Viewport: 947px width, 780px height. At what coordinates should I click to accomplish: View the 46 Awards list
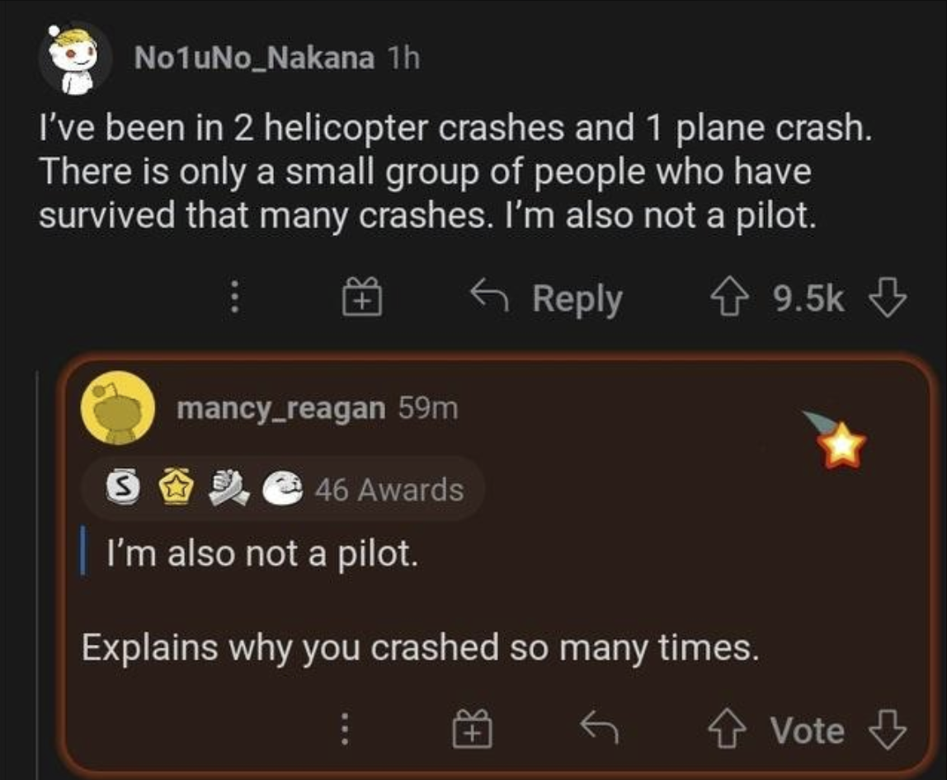pyautogui.click(x=388, y=490)
